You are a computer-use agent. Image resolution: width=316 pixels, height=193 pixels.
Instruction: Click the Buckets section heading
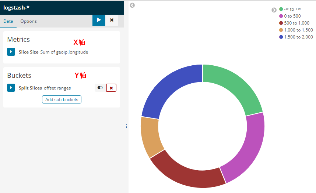(x=19, y=76)
